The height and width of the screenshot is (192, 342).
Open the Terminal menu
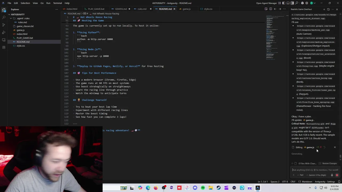[x=57, y=3]
